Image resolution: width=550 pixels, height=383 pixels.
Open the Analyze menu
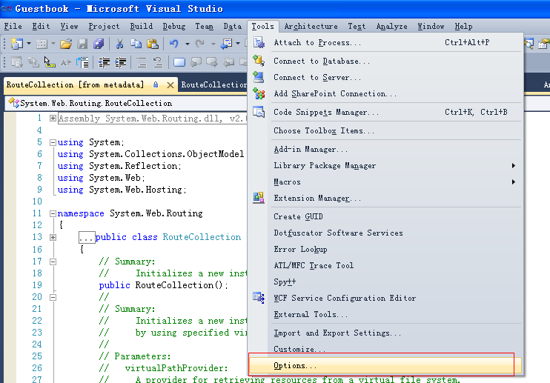click(x=392, y=26)
